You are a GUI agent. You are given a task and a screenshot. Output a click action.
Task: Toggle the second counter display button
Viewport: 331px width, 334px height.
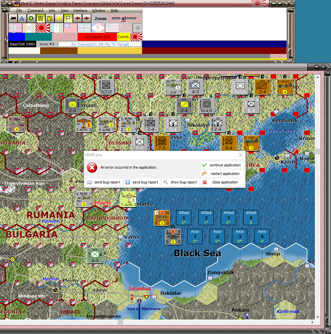coord(49,18)
